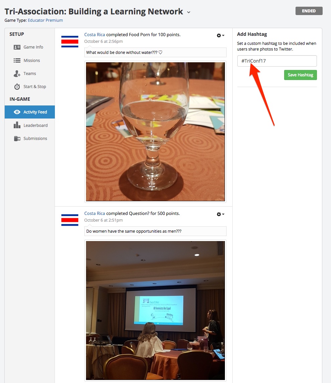Open gear menu on Food Porn post

click(x=221, y=36)
